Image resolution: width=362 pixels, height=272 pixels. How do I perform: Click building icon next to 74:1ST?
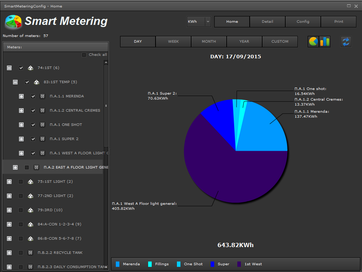coord(31,68)
